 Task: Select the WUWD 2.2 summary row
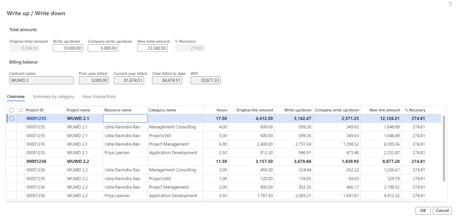coord(75,161)
